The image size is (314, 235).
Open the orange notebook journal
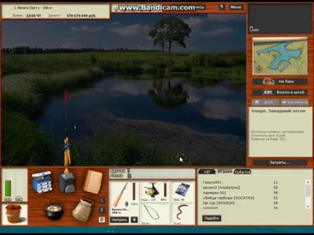click(x=92, y=182)
